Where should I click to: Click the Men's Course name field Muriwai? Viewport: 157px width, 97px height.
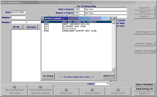(x=105, y=9)
